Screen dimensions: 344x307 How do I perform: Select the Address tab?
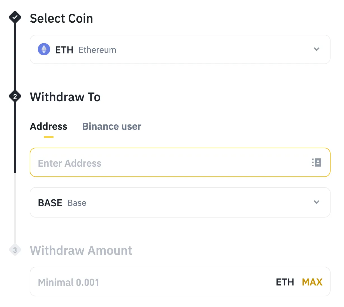pyautogui.click(x=48, y=126)
